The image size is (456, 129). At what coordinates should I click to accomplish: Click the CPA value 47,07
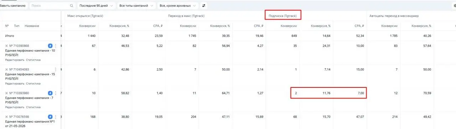pos(360,117)
